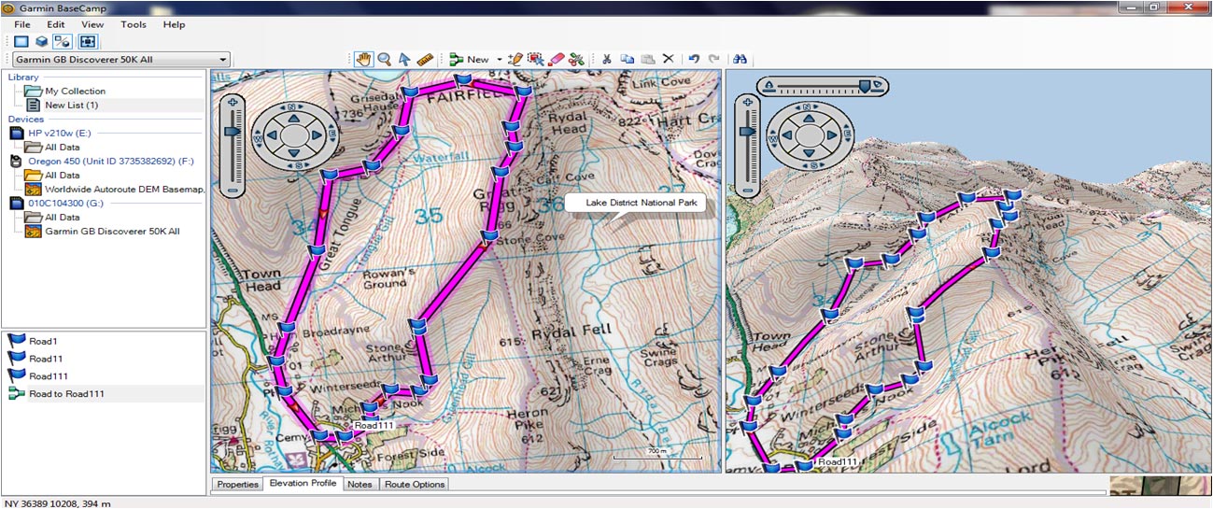Select the Move Point tool
This screenshot has height=509, width=1213.
click(535, 59)
